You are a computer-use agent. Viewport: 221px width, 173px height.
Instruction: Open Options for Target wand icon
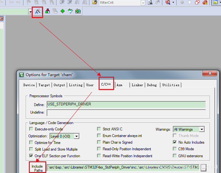tap(38, 11)
